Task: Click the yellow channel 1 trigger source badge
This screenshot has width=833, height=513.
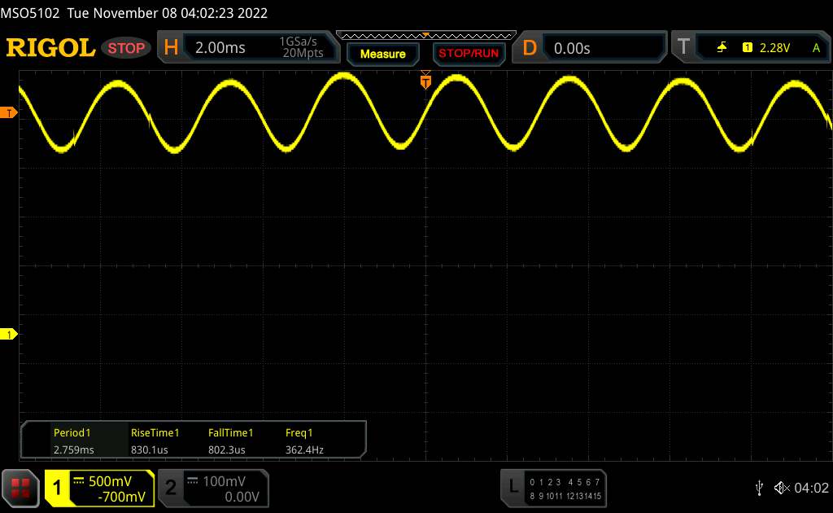Action: coord(747,48)
